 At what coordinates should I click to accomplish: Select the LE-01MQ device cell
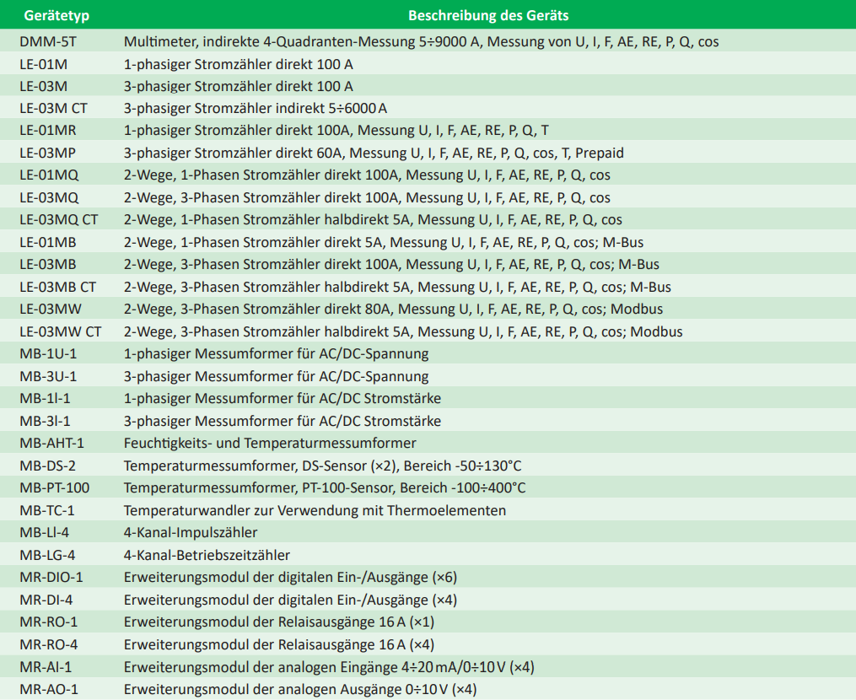pos(49,175)
